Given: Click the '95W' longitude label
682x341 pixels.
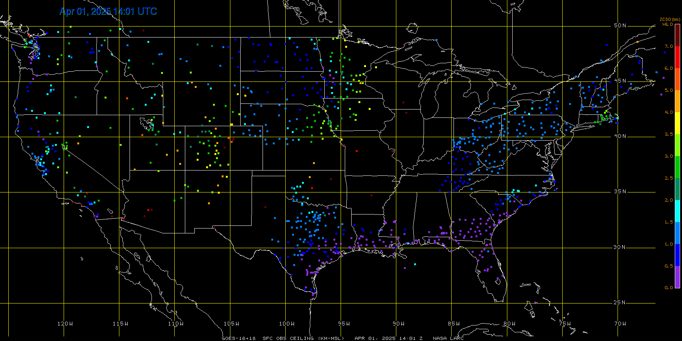Looking at the screenshot, I should click(x=344, y=324).
